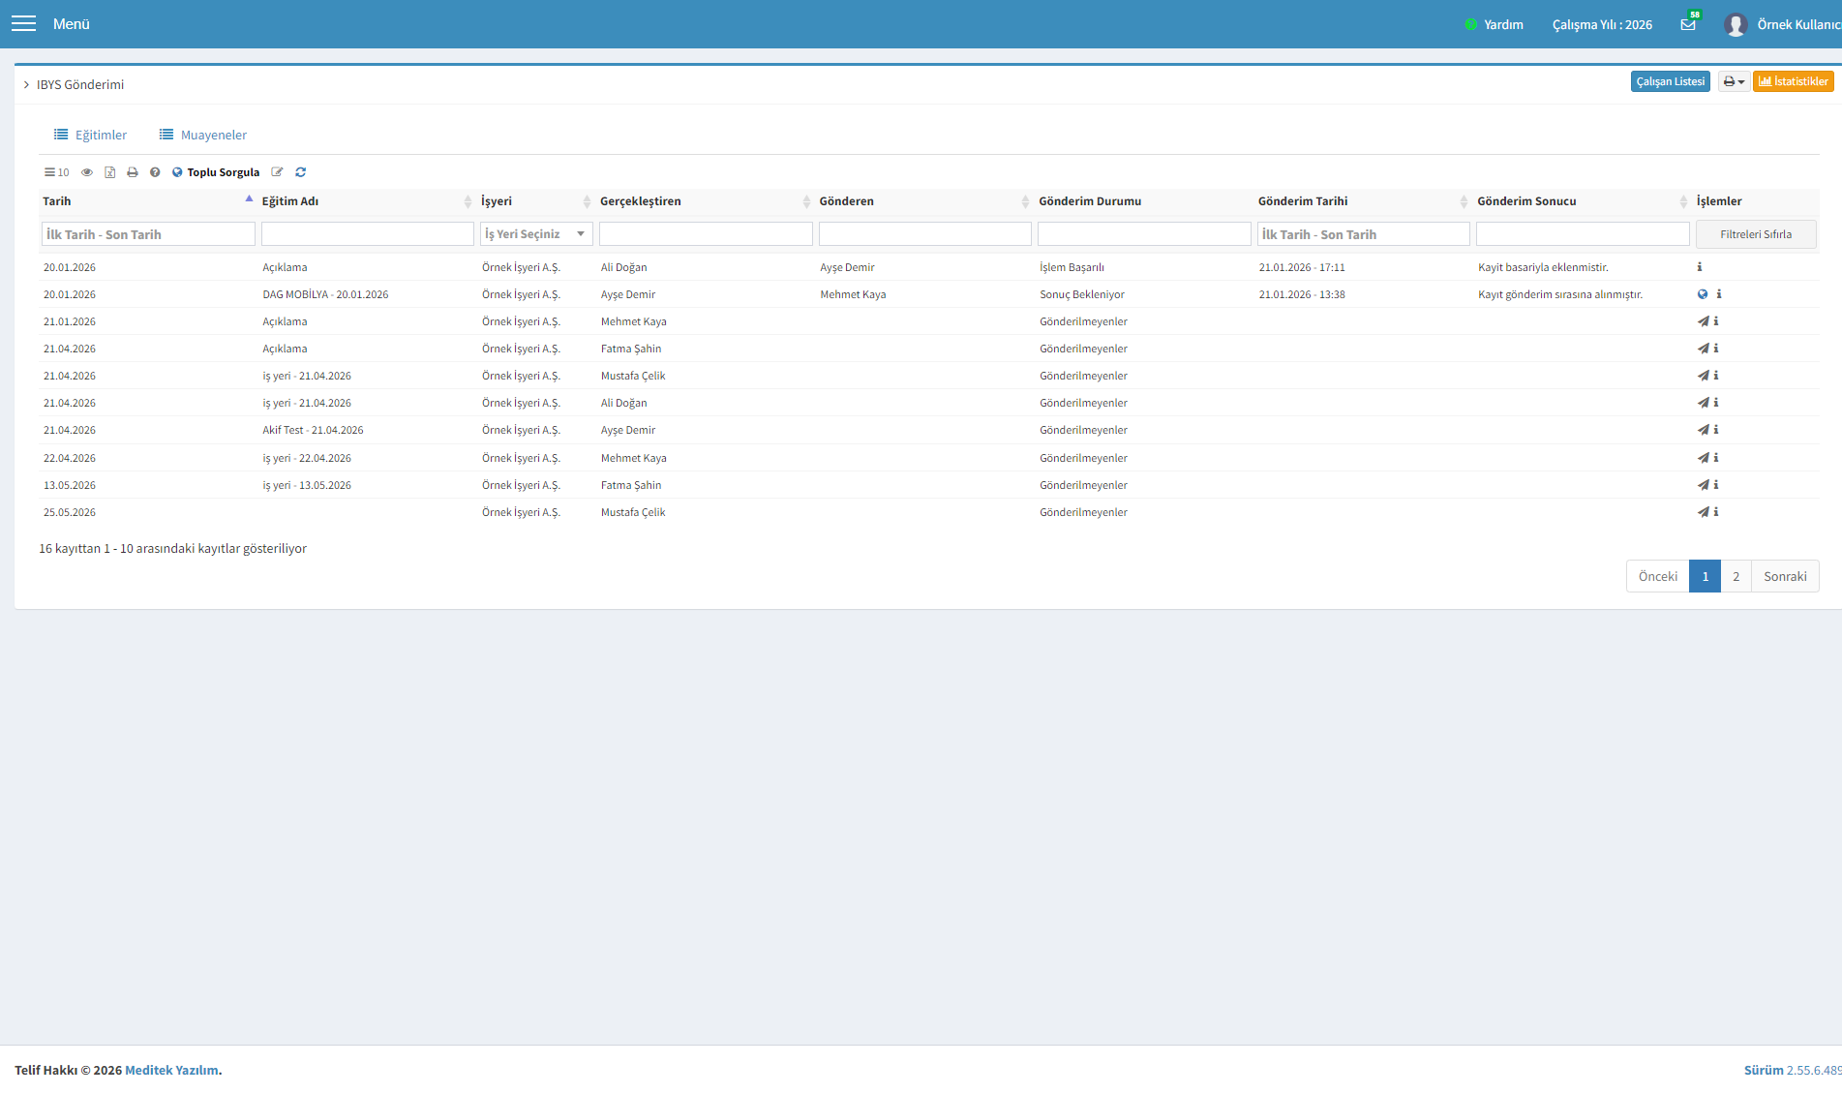Click the Filtreleri Sıfırla button
This screenshot has height=1094, width=1842.
coord(1756,234)
